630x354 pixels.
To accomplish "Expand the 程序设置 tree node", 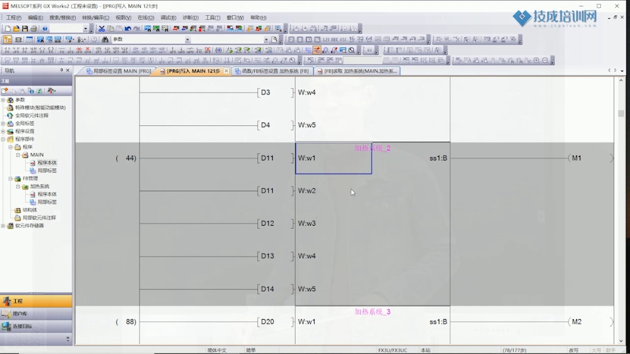I will point(4,131).
